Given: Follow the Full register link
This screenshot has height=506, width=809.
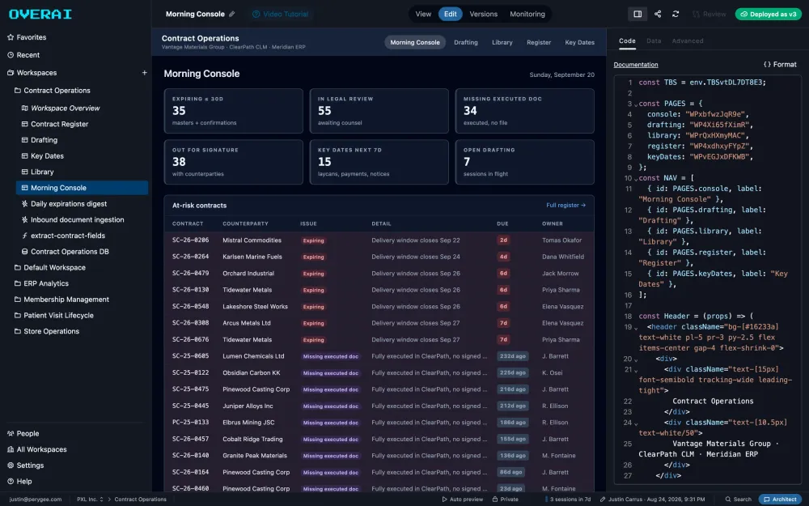Looking at the screenshot, I should point(566,205).
